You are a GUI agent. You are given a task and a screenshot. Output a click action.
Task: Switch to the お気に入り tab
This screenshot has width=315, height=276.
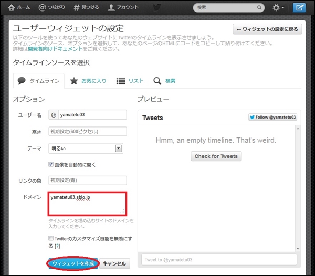(x=88, y=81)
